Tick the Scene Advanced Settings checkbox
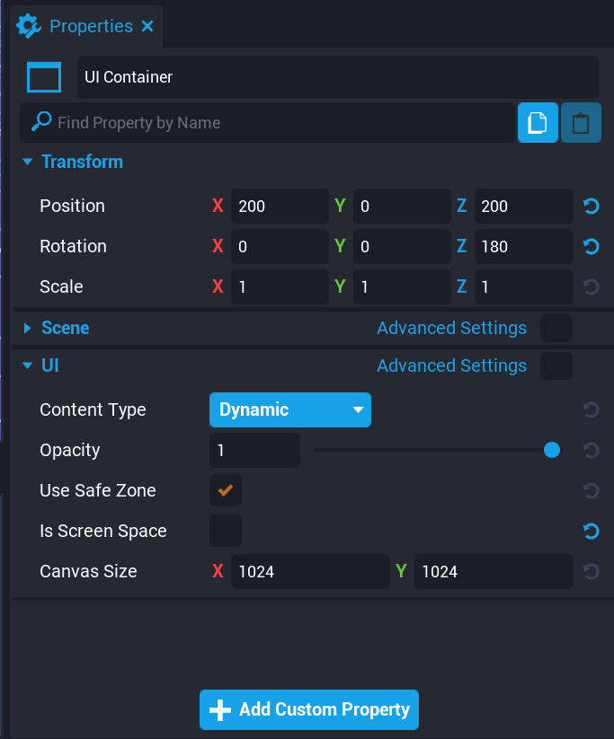Image resolution: width=614 pixels, height=739 pixels. click(x=556, y=329)
